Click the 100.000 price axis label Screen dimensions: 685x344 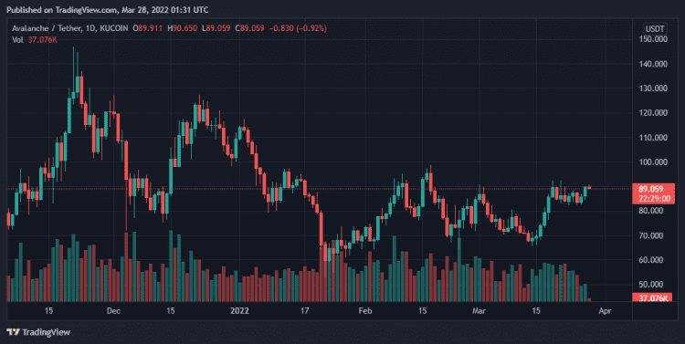653,162
